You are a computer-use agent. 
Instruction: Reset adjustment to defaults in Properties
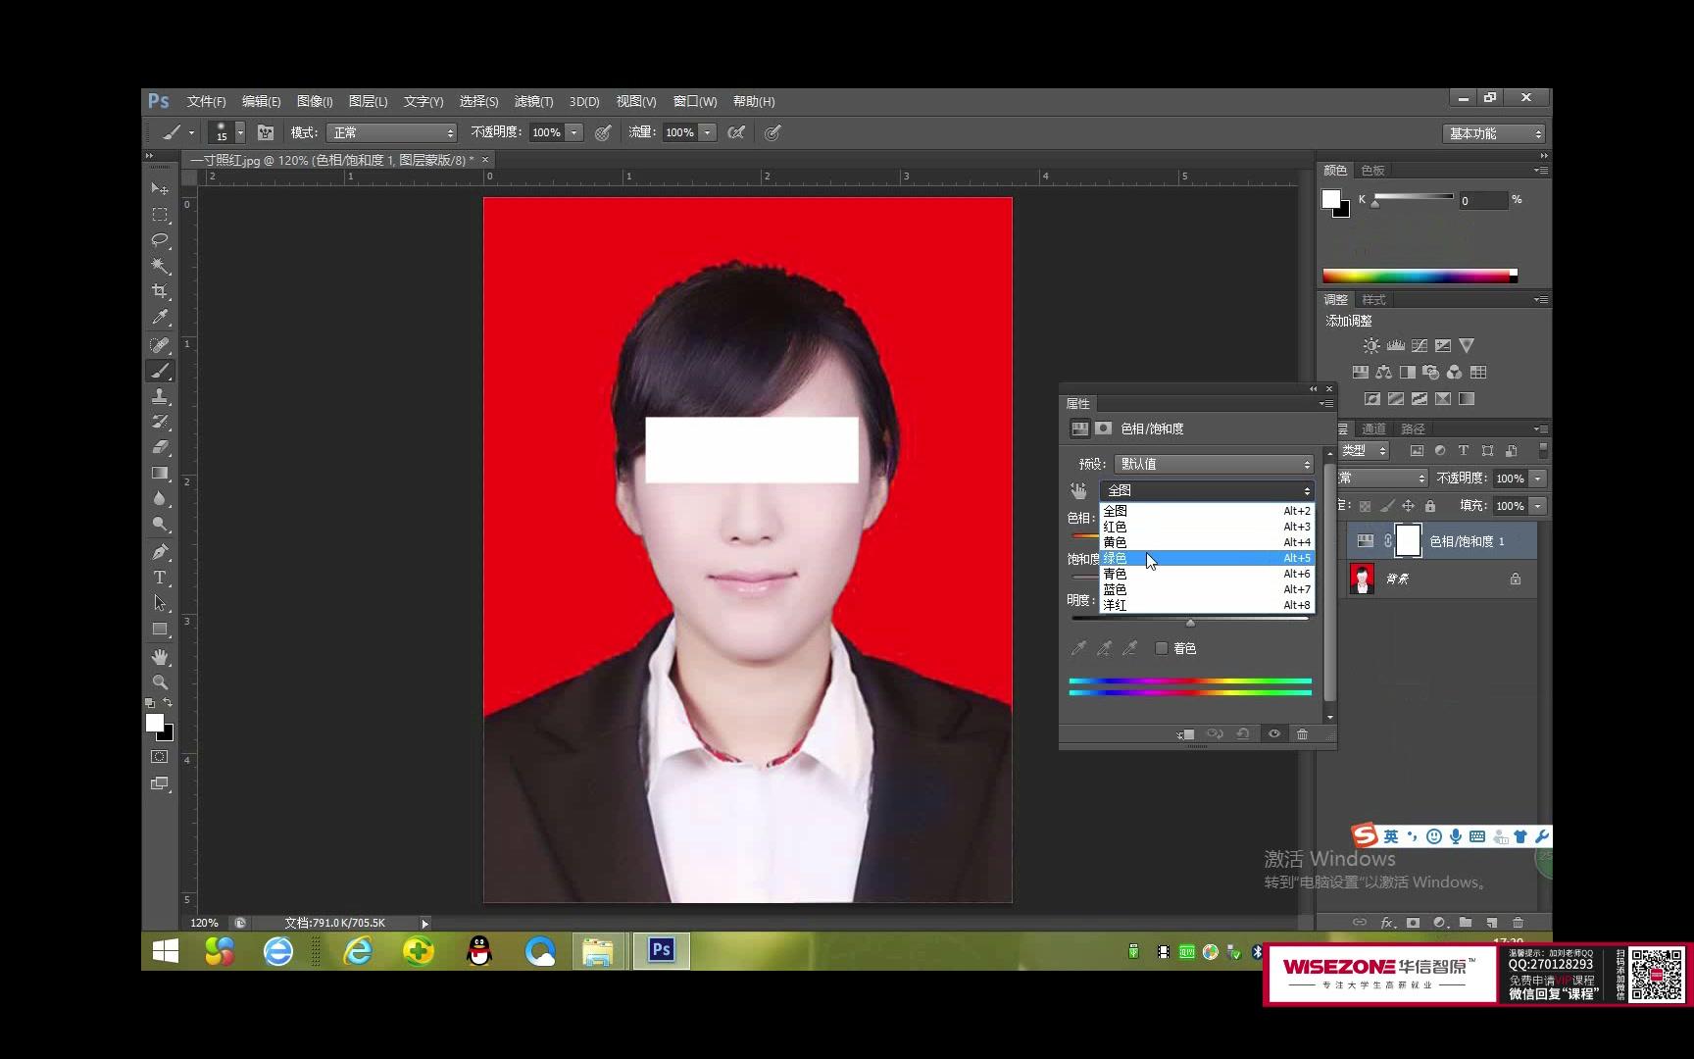[1243, 734]
